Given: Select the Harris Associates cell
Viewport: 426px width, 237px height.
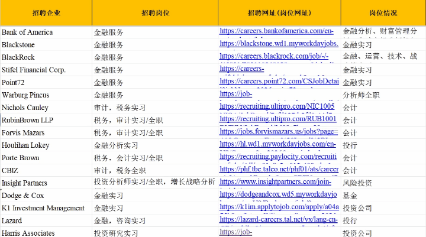Looking at the screenshot, I should point(46,233).
